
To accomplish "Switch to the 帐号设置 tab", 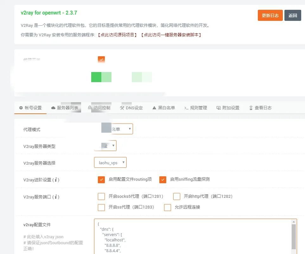I will [30, 108].
